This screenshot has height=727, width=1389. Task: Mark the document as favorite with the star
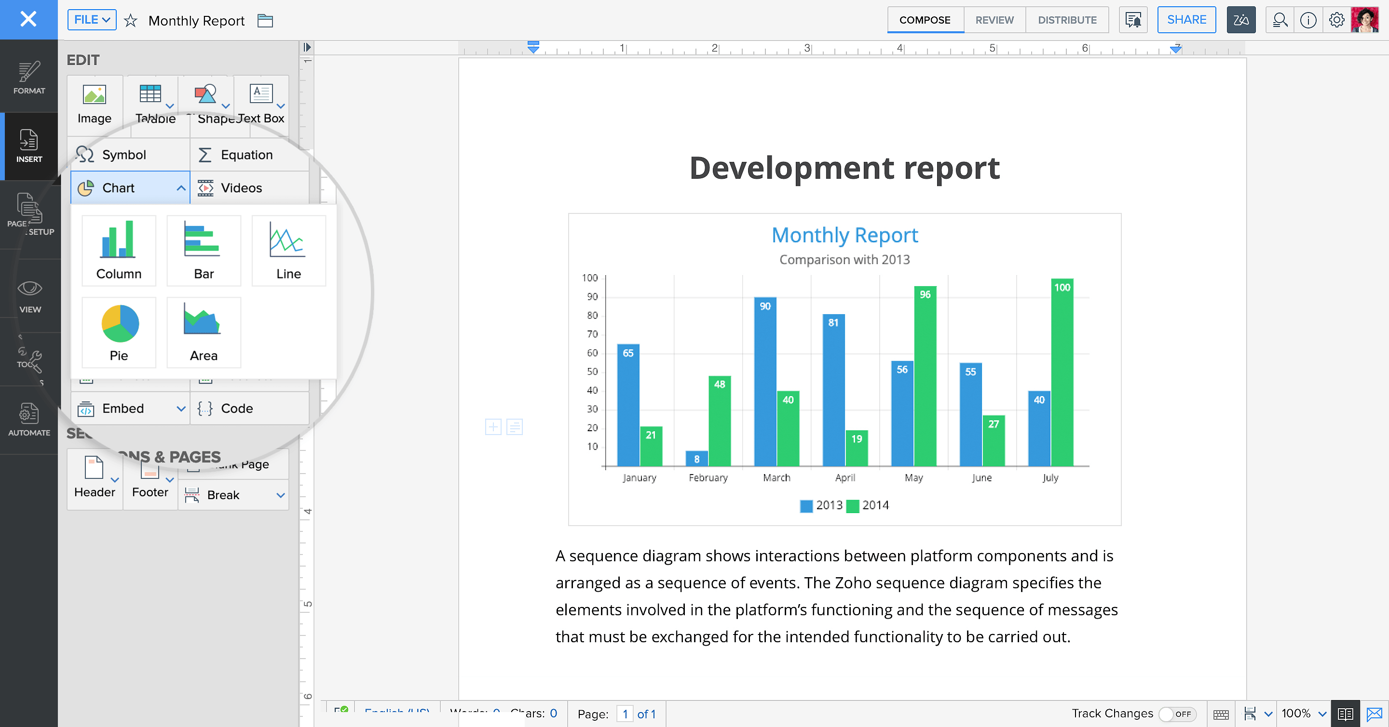(131, 20)
